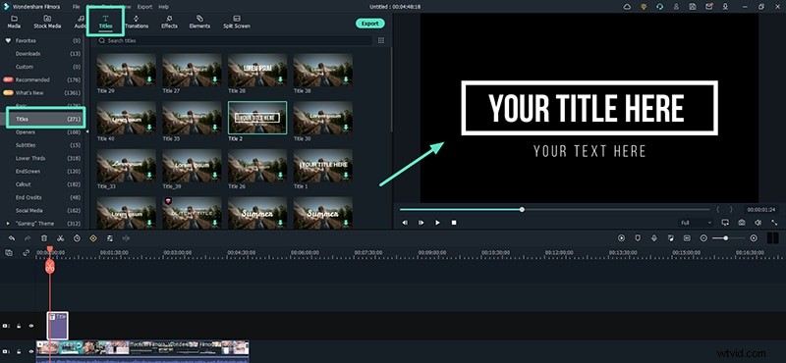786x363 pixels.
Task: Open the Split Screen tab
Action: pos(237,22)
